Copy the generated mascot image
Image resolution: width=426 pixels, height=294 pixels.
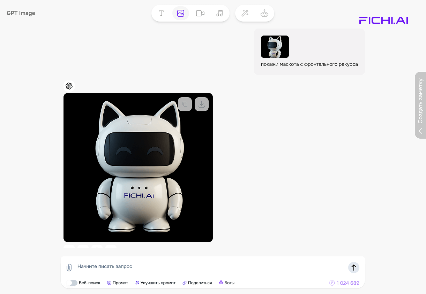(x=185, y=104)
